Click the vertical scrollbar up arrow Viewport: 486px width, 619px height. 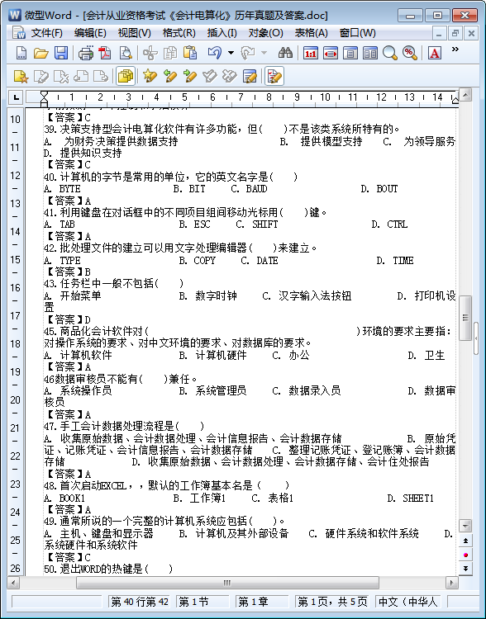[465, 95]
